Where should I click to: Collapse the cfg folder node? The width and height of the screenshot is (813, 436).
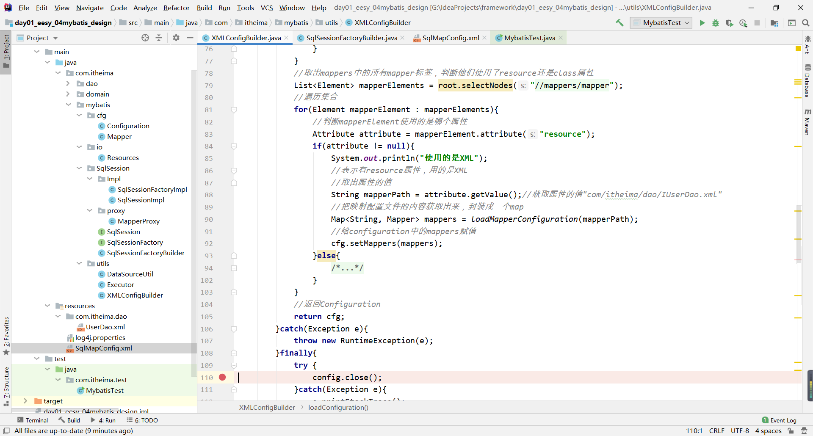tap(79, 115)
